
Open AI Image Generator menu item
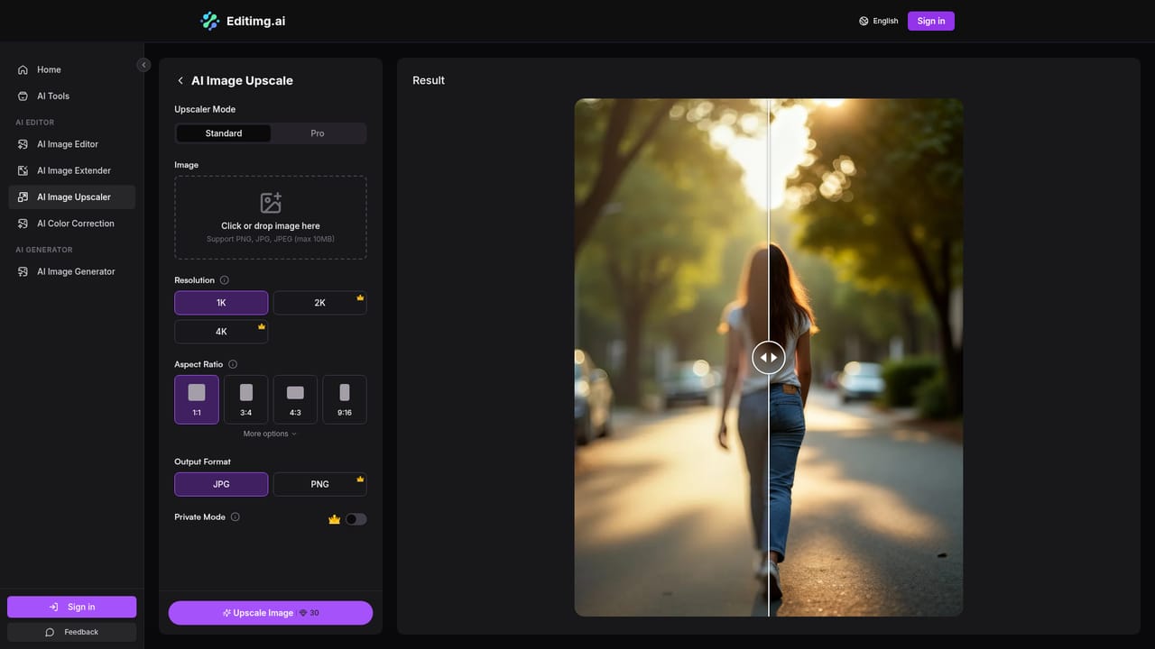tap(72, 271)
